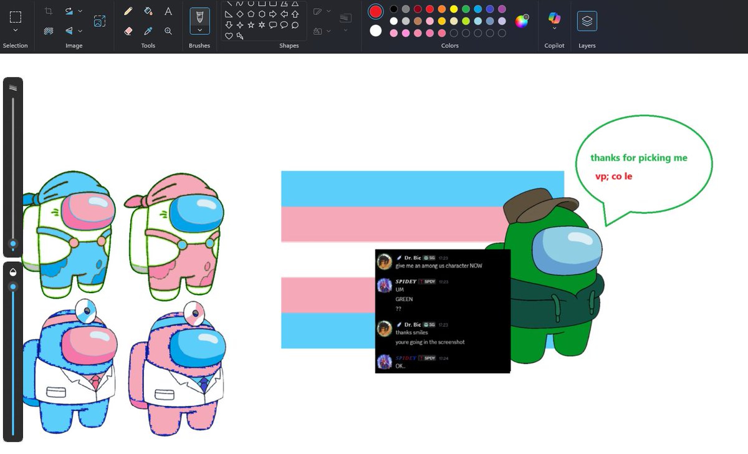Click the Discord chat screenshot on canvas
Viewport: 748px width, 454px height.
(443, 311)
